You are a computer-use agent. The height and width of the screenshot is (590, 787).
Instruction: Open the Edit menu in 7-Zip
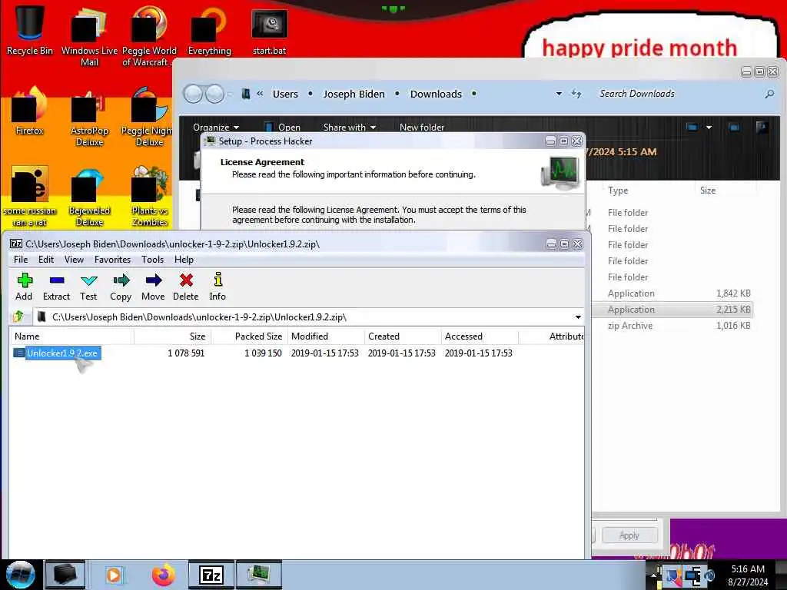click(x=45, y=260)
